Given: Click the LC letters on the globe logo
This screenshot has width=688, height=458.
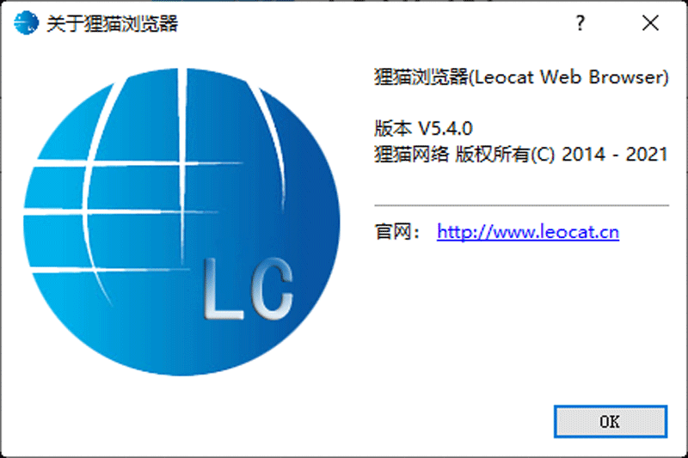Looking at the screenshot, I should click(249, 288).
